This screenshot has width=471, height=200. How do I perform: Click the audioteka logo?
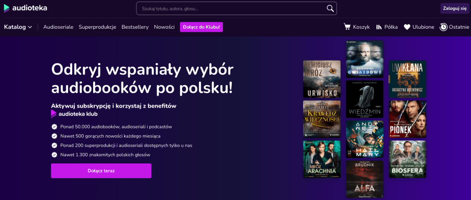click(x=26, y=8)
